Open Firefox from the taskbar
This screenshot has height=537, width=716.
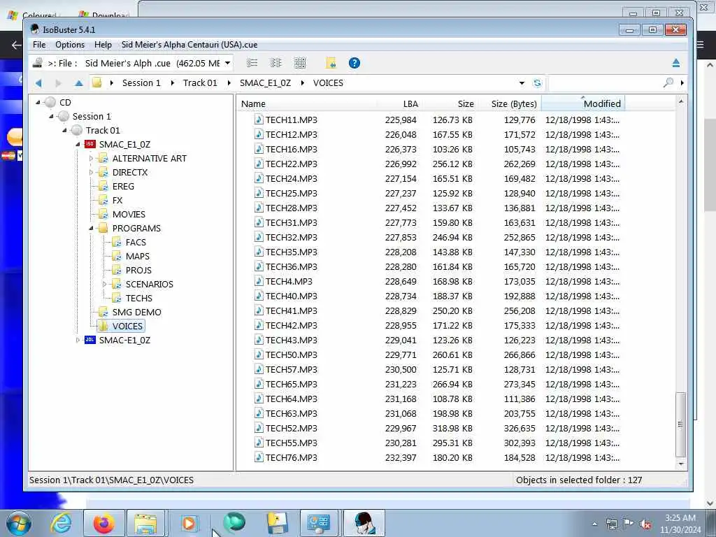(104, 523)
